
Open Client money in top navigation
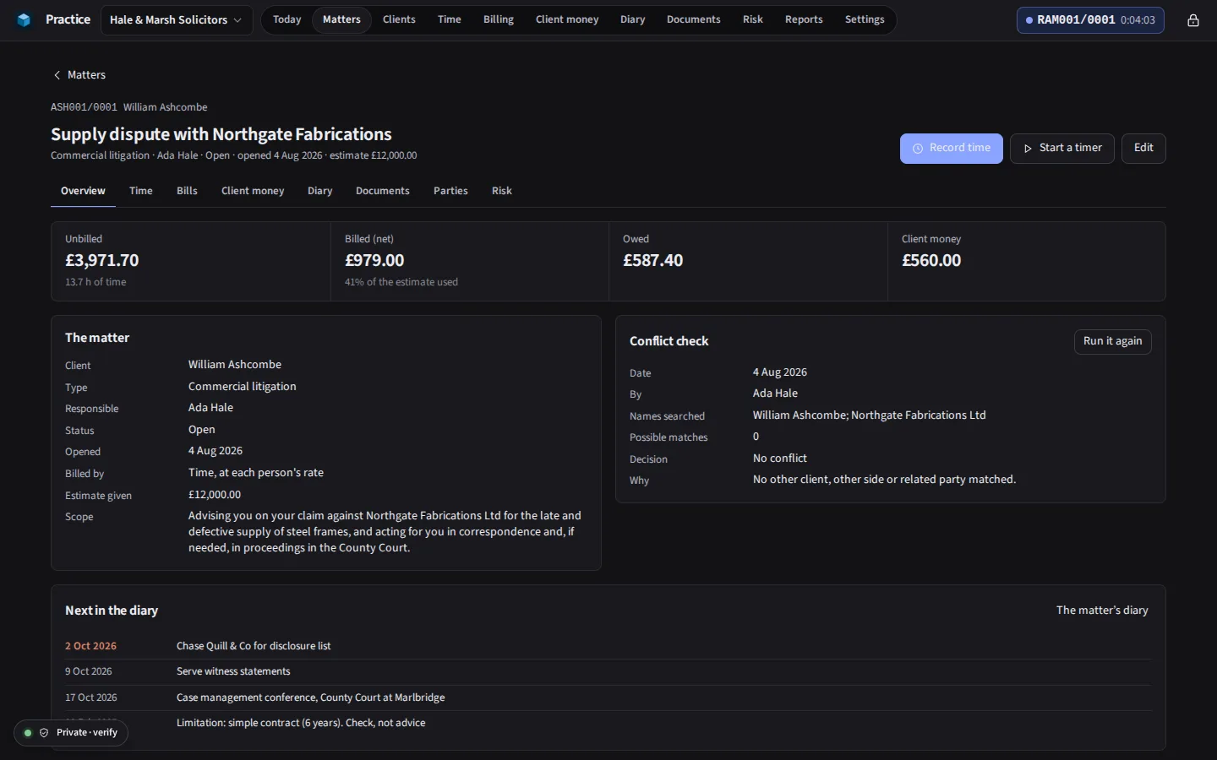tap(567, 19)
